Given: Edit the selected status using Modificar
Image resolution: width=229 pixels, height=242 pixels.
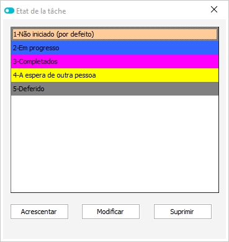Looking at the screenshot, I should pos(110,212).
